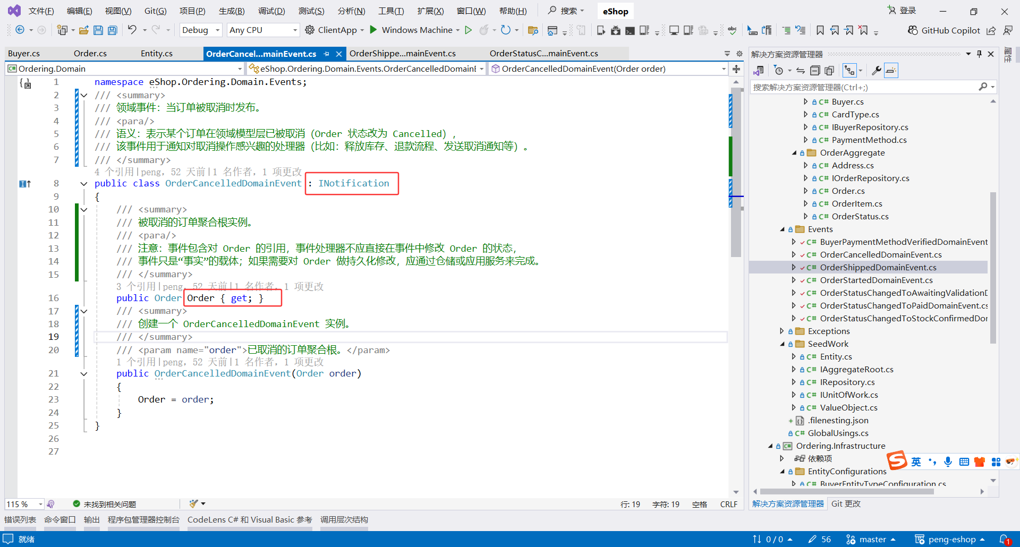Screen dimensions: 1020x547
Task: Collapse the OrderAggregate folder in Solution Explorer
Action: click(x=794, y=153)
